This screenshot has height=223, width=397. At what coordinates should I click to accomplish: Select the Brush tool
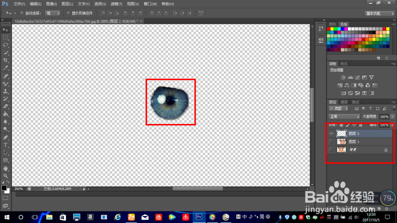click(x=5, y=84)
